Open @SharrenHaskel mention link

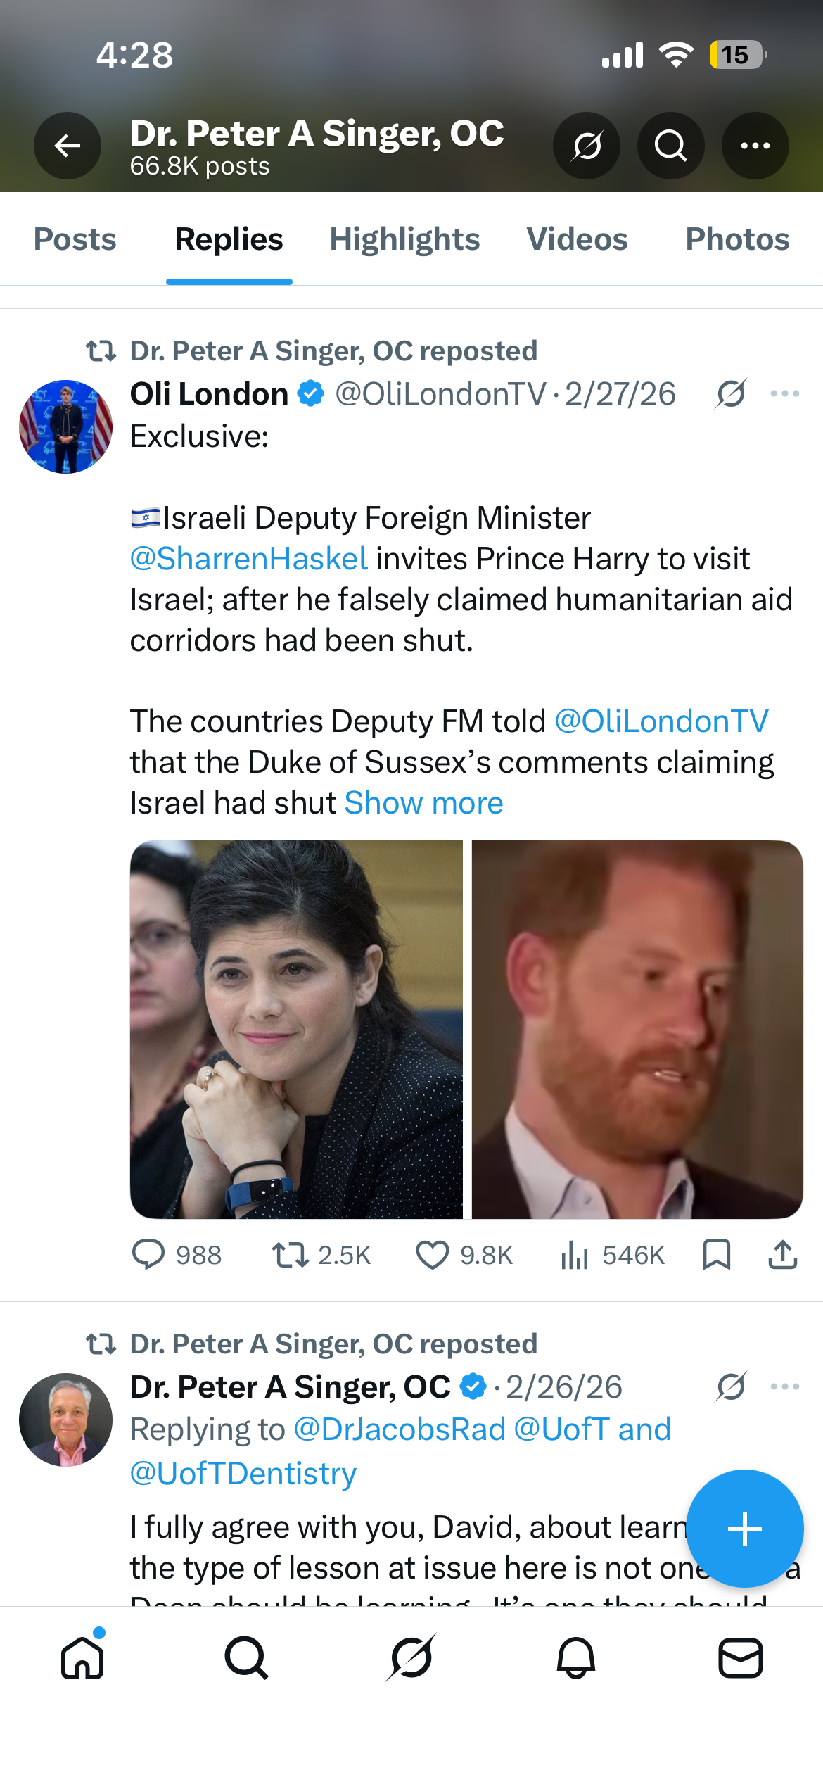[x=249, y=559]
